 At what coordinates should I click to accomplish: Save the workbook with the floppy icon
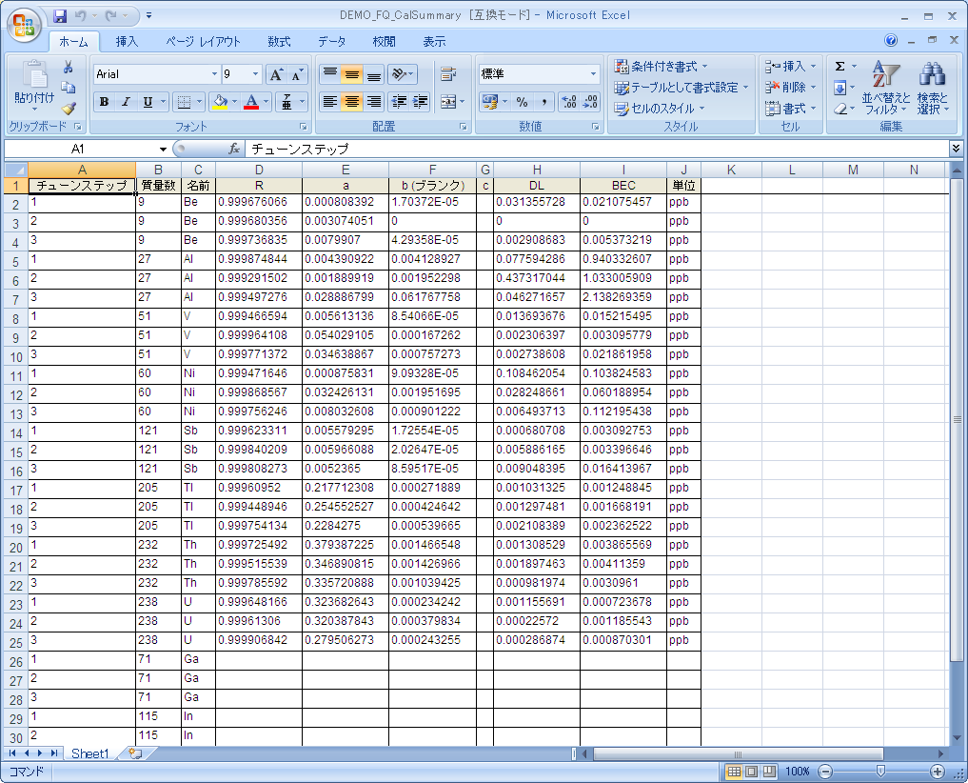coord(60,15)
